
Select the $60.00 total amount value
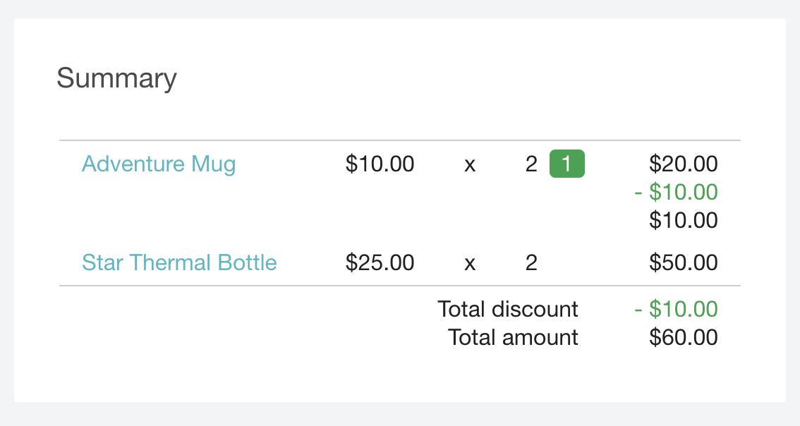click(683, 337)
